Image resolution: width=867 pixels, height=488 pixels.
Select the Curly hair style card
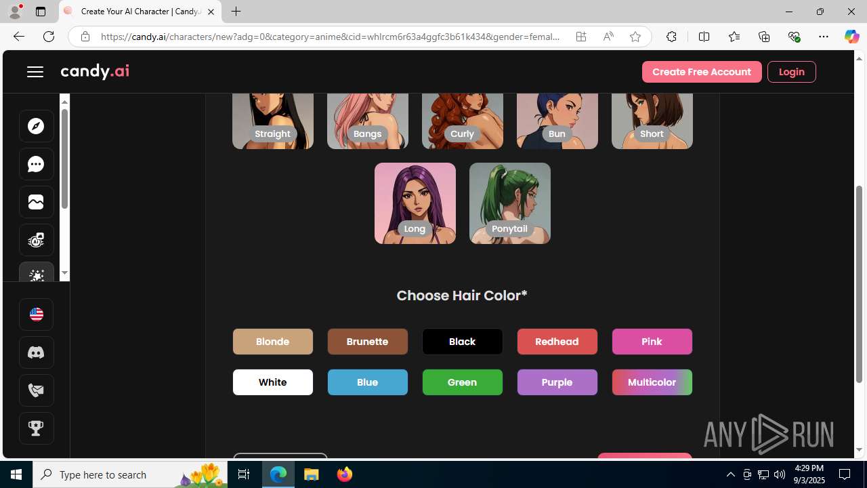(463, 121)
